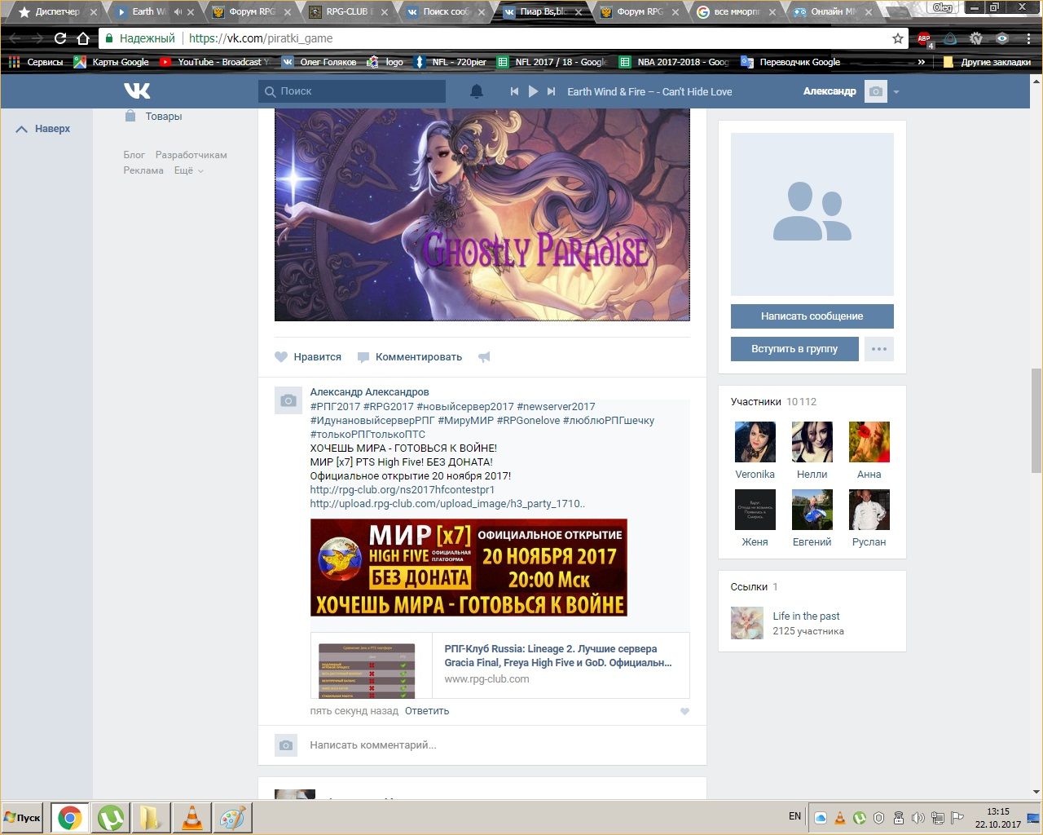Click Комментировать under the post
This screenshot has height=835, width=1043.
click(410, 357)
